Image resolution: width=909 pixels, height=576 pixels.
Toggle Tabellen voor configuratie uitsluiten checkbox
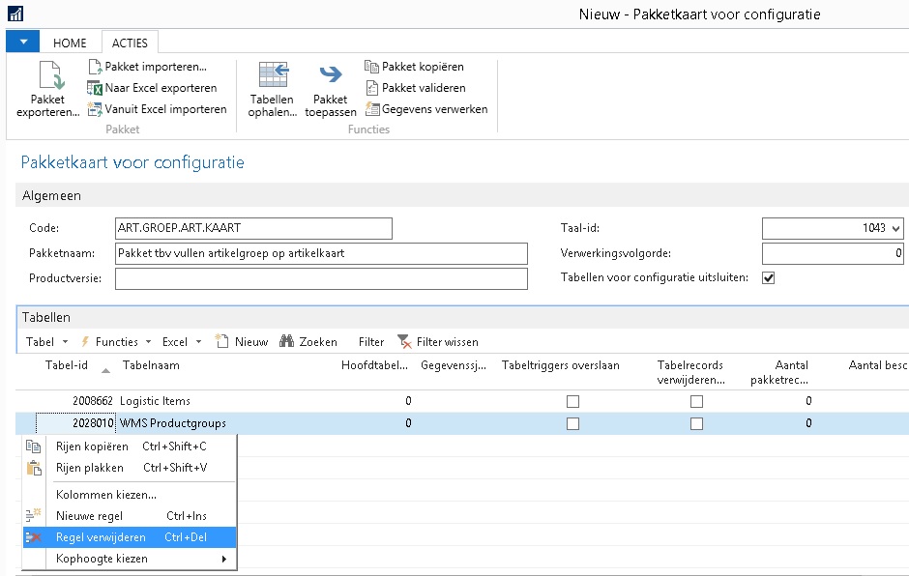769,278
